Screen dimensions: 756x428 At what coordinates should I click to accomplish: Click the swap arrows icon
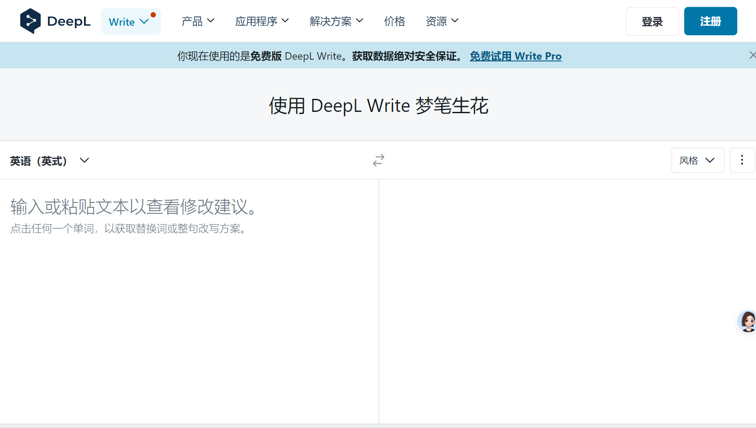tap(379, 160)
